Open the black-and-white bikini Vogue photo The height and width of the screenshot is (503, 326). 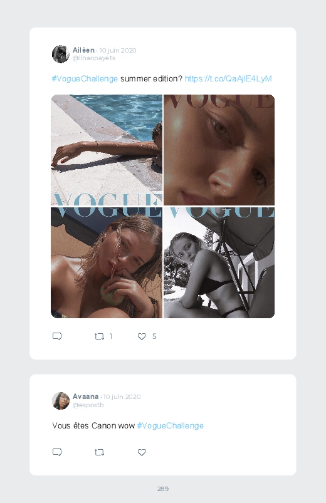(x=219, y=262)
